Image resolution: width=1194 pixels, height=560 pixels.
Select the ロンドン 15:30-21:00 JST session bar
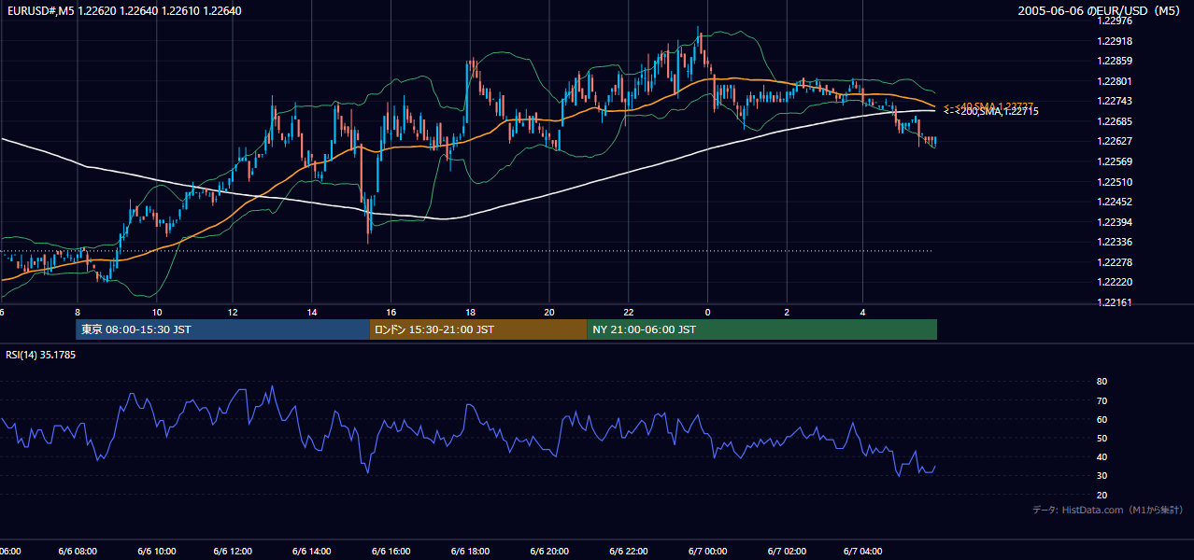pos(478,329)
